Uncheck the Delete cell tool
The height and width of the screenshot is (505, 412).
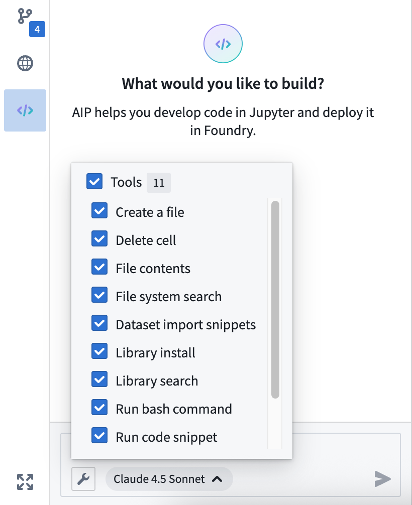pyautogui.click(x=99, y=238)
